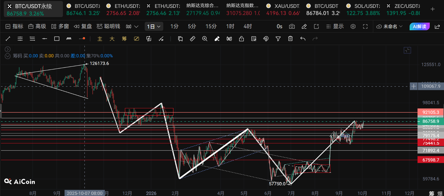Click the undo arrow icon
The image size is (444, 196).
[303, 39]
